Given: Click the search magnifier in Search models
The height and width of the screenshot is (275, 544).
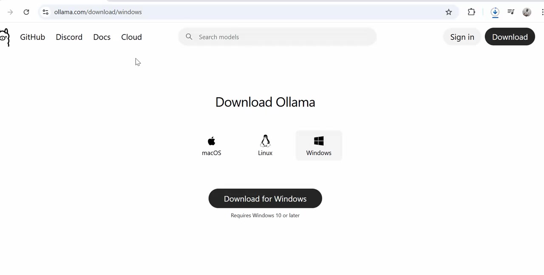Looking at the screenshot, I should click(189, 37).
